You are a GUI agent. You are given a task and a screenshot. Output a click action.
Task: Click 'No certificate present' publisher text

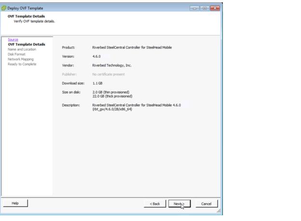click(x=109, y=74)
